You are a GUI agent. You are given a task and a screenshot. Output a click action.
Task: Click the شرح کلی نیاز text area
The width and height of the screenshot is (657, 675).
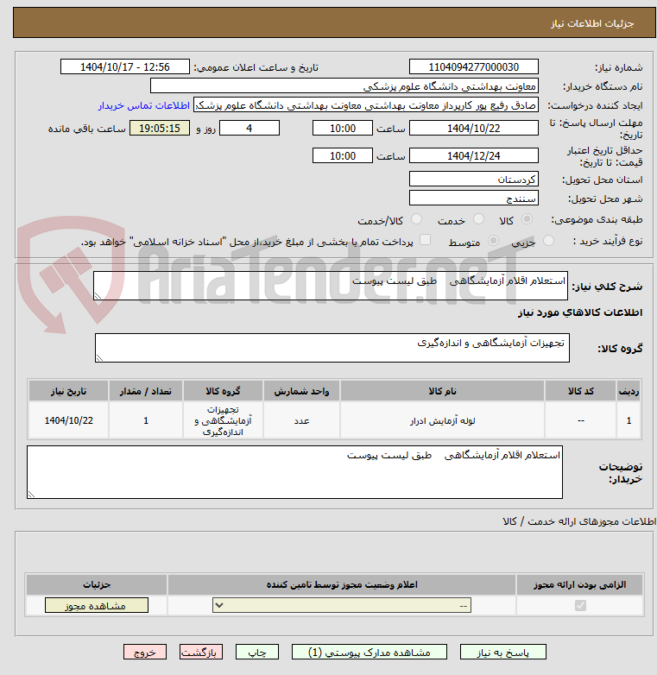click(x=331, y=286)
